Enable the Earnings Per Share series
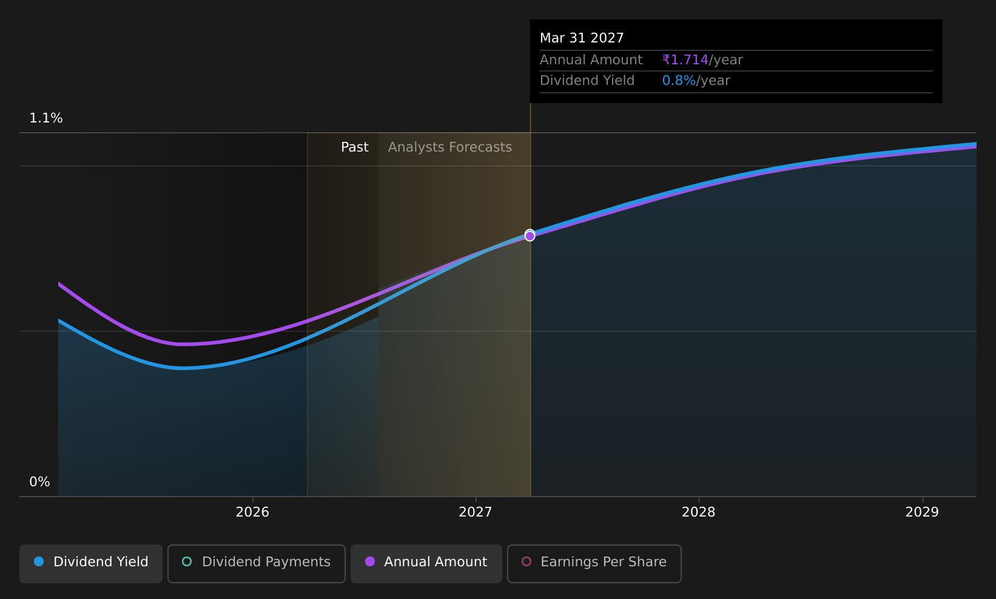996x599 pixels. pos(594,564)
